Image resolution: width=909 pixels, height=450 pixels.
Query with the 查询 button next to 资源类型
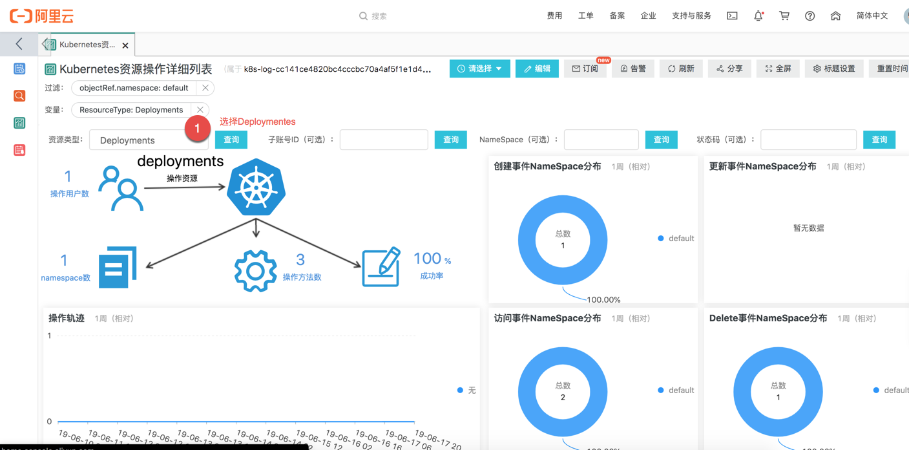[x=231, y=140]
